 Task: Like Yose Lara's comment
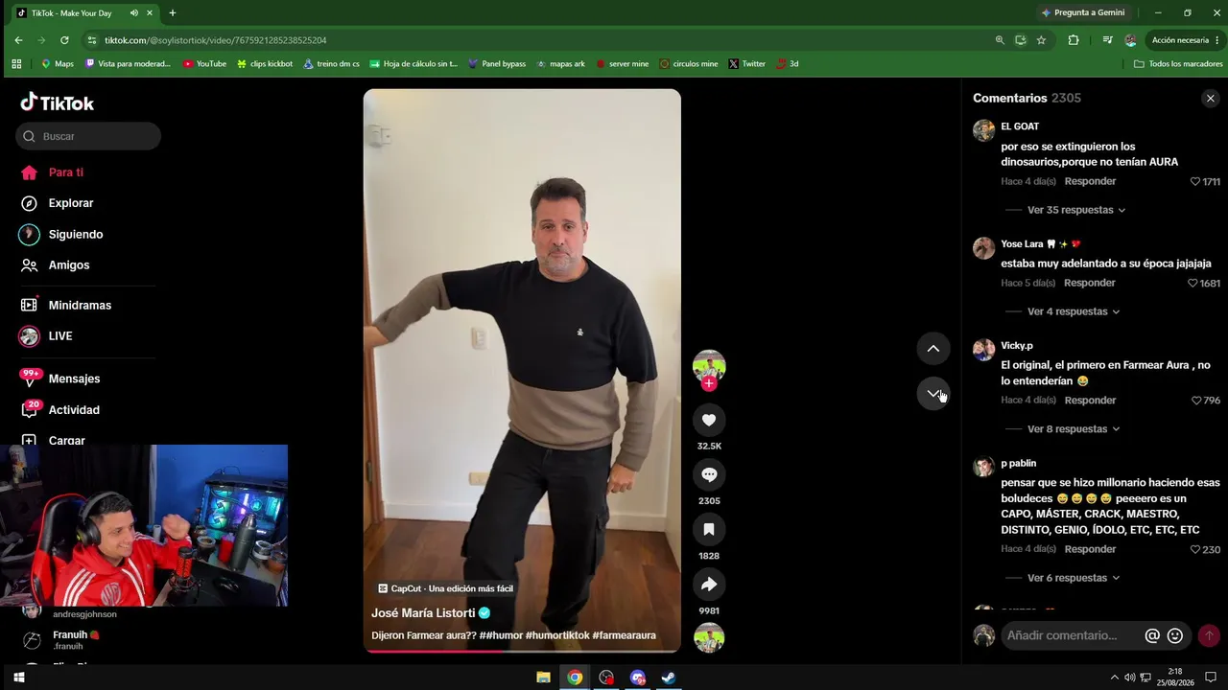tap(1193, 283)
